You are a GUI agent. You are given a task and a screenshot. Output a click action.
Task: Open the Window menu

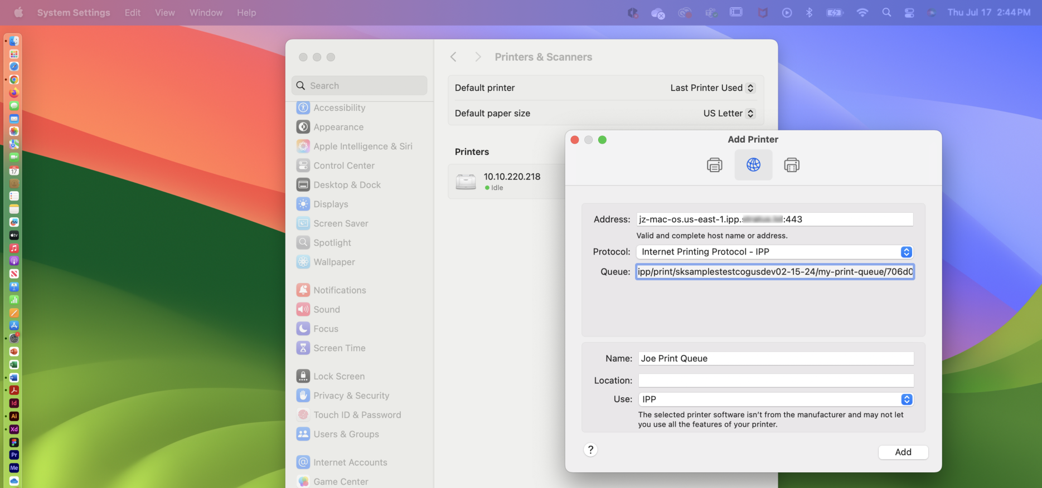pos(206,12)
